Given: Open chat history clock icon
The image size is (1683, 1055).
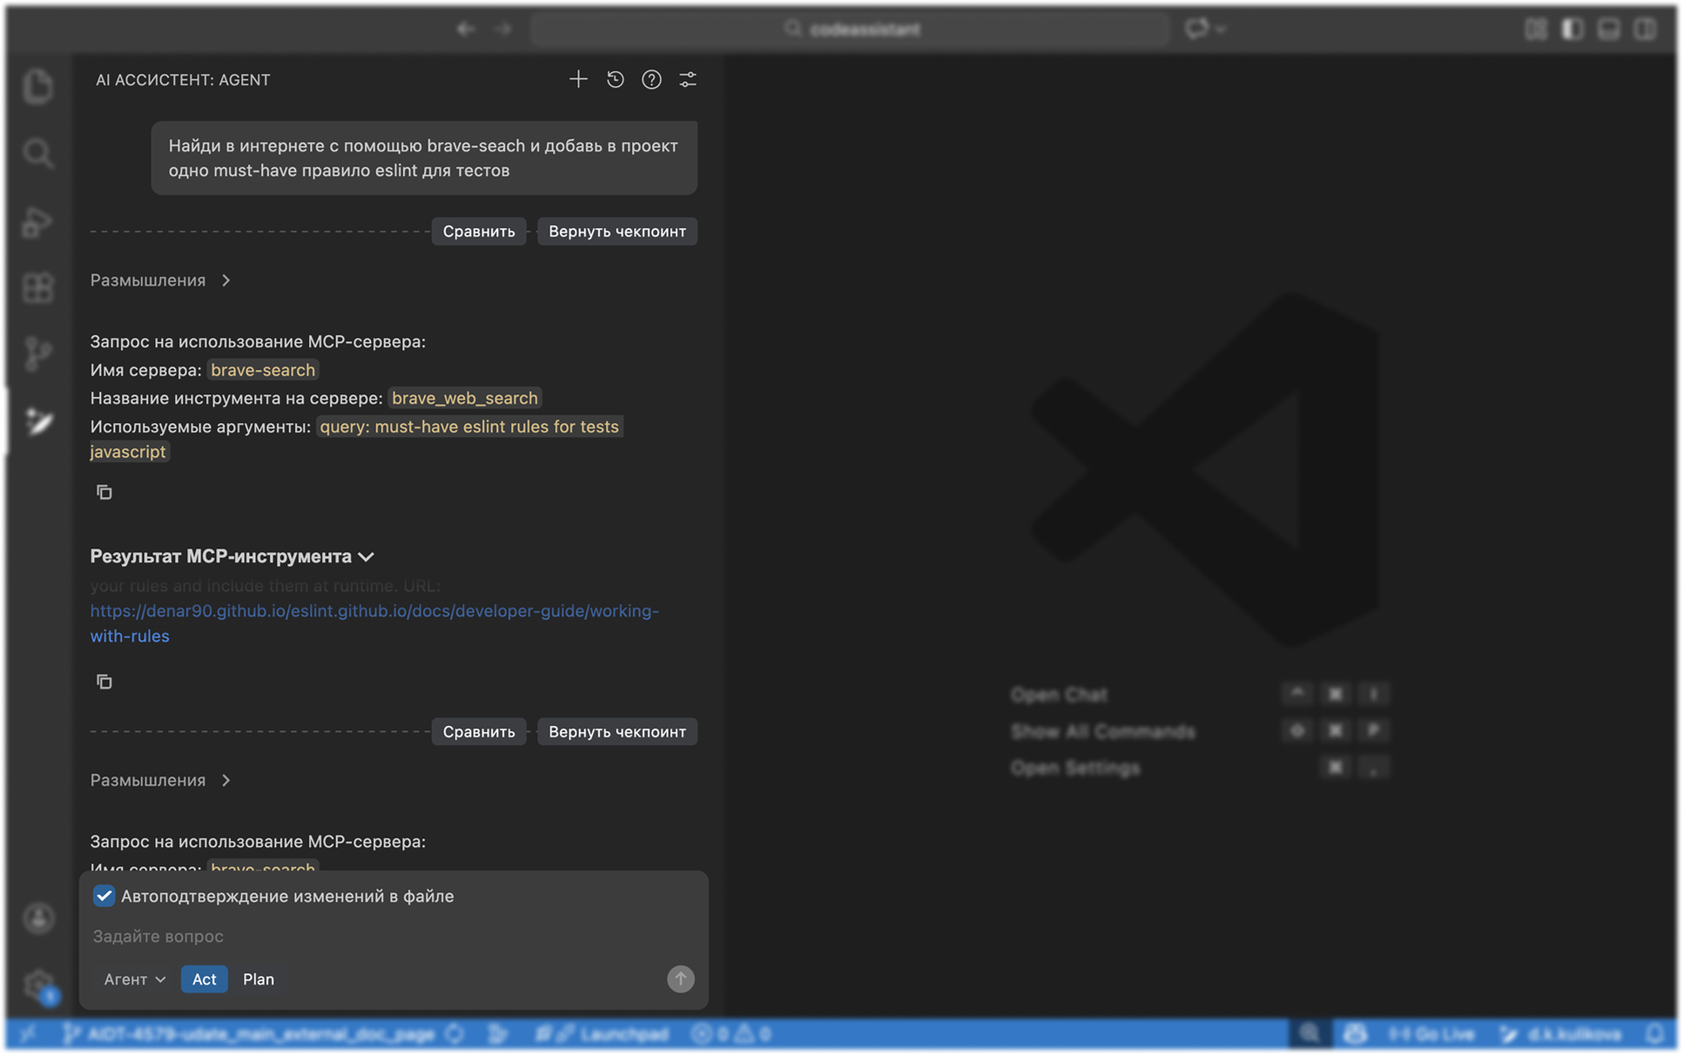Looking at the screenshot, I should tap(616, 80).
